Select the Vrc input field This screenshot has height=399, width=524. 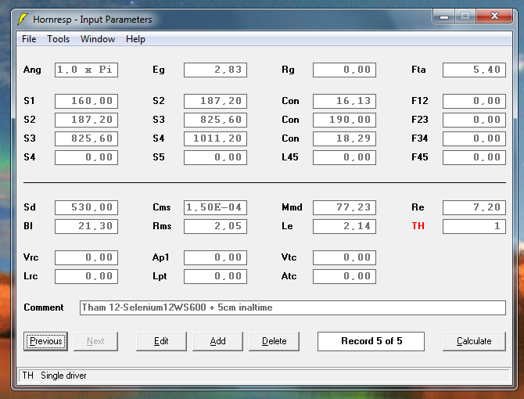pyautogui.click(x=86, y=257)
